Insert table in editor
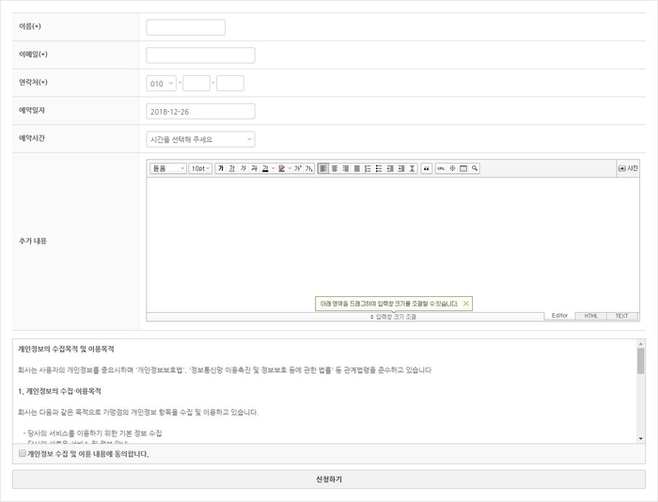The width and height of the screenshot is (658, 502). click(x=463, y=168)
